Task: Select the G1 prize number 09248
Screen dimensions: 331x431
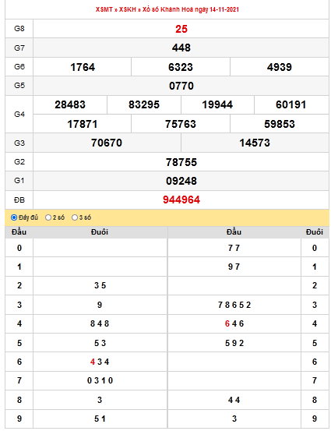Action: tap(181, 181)
